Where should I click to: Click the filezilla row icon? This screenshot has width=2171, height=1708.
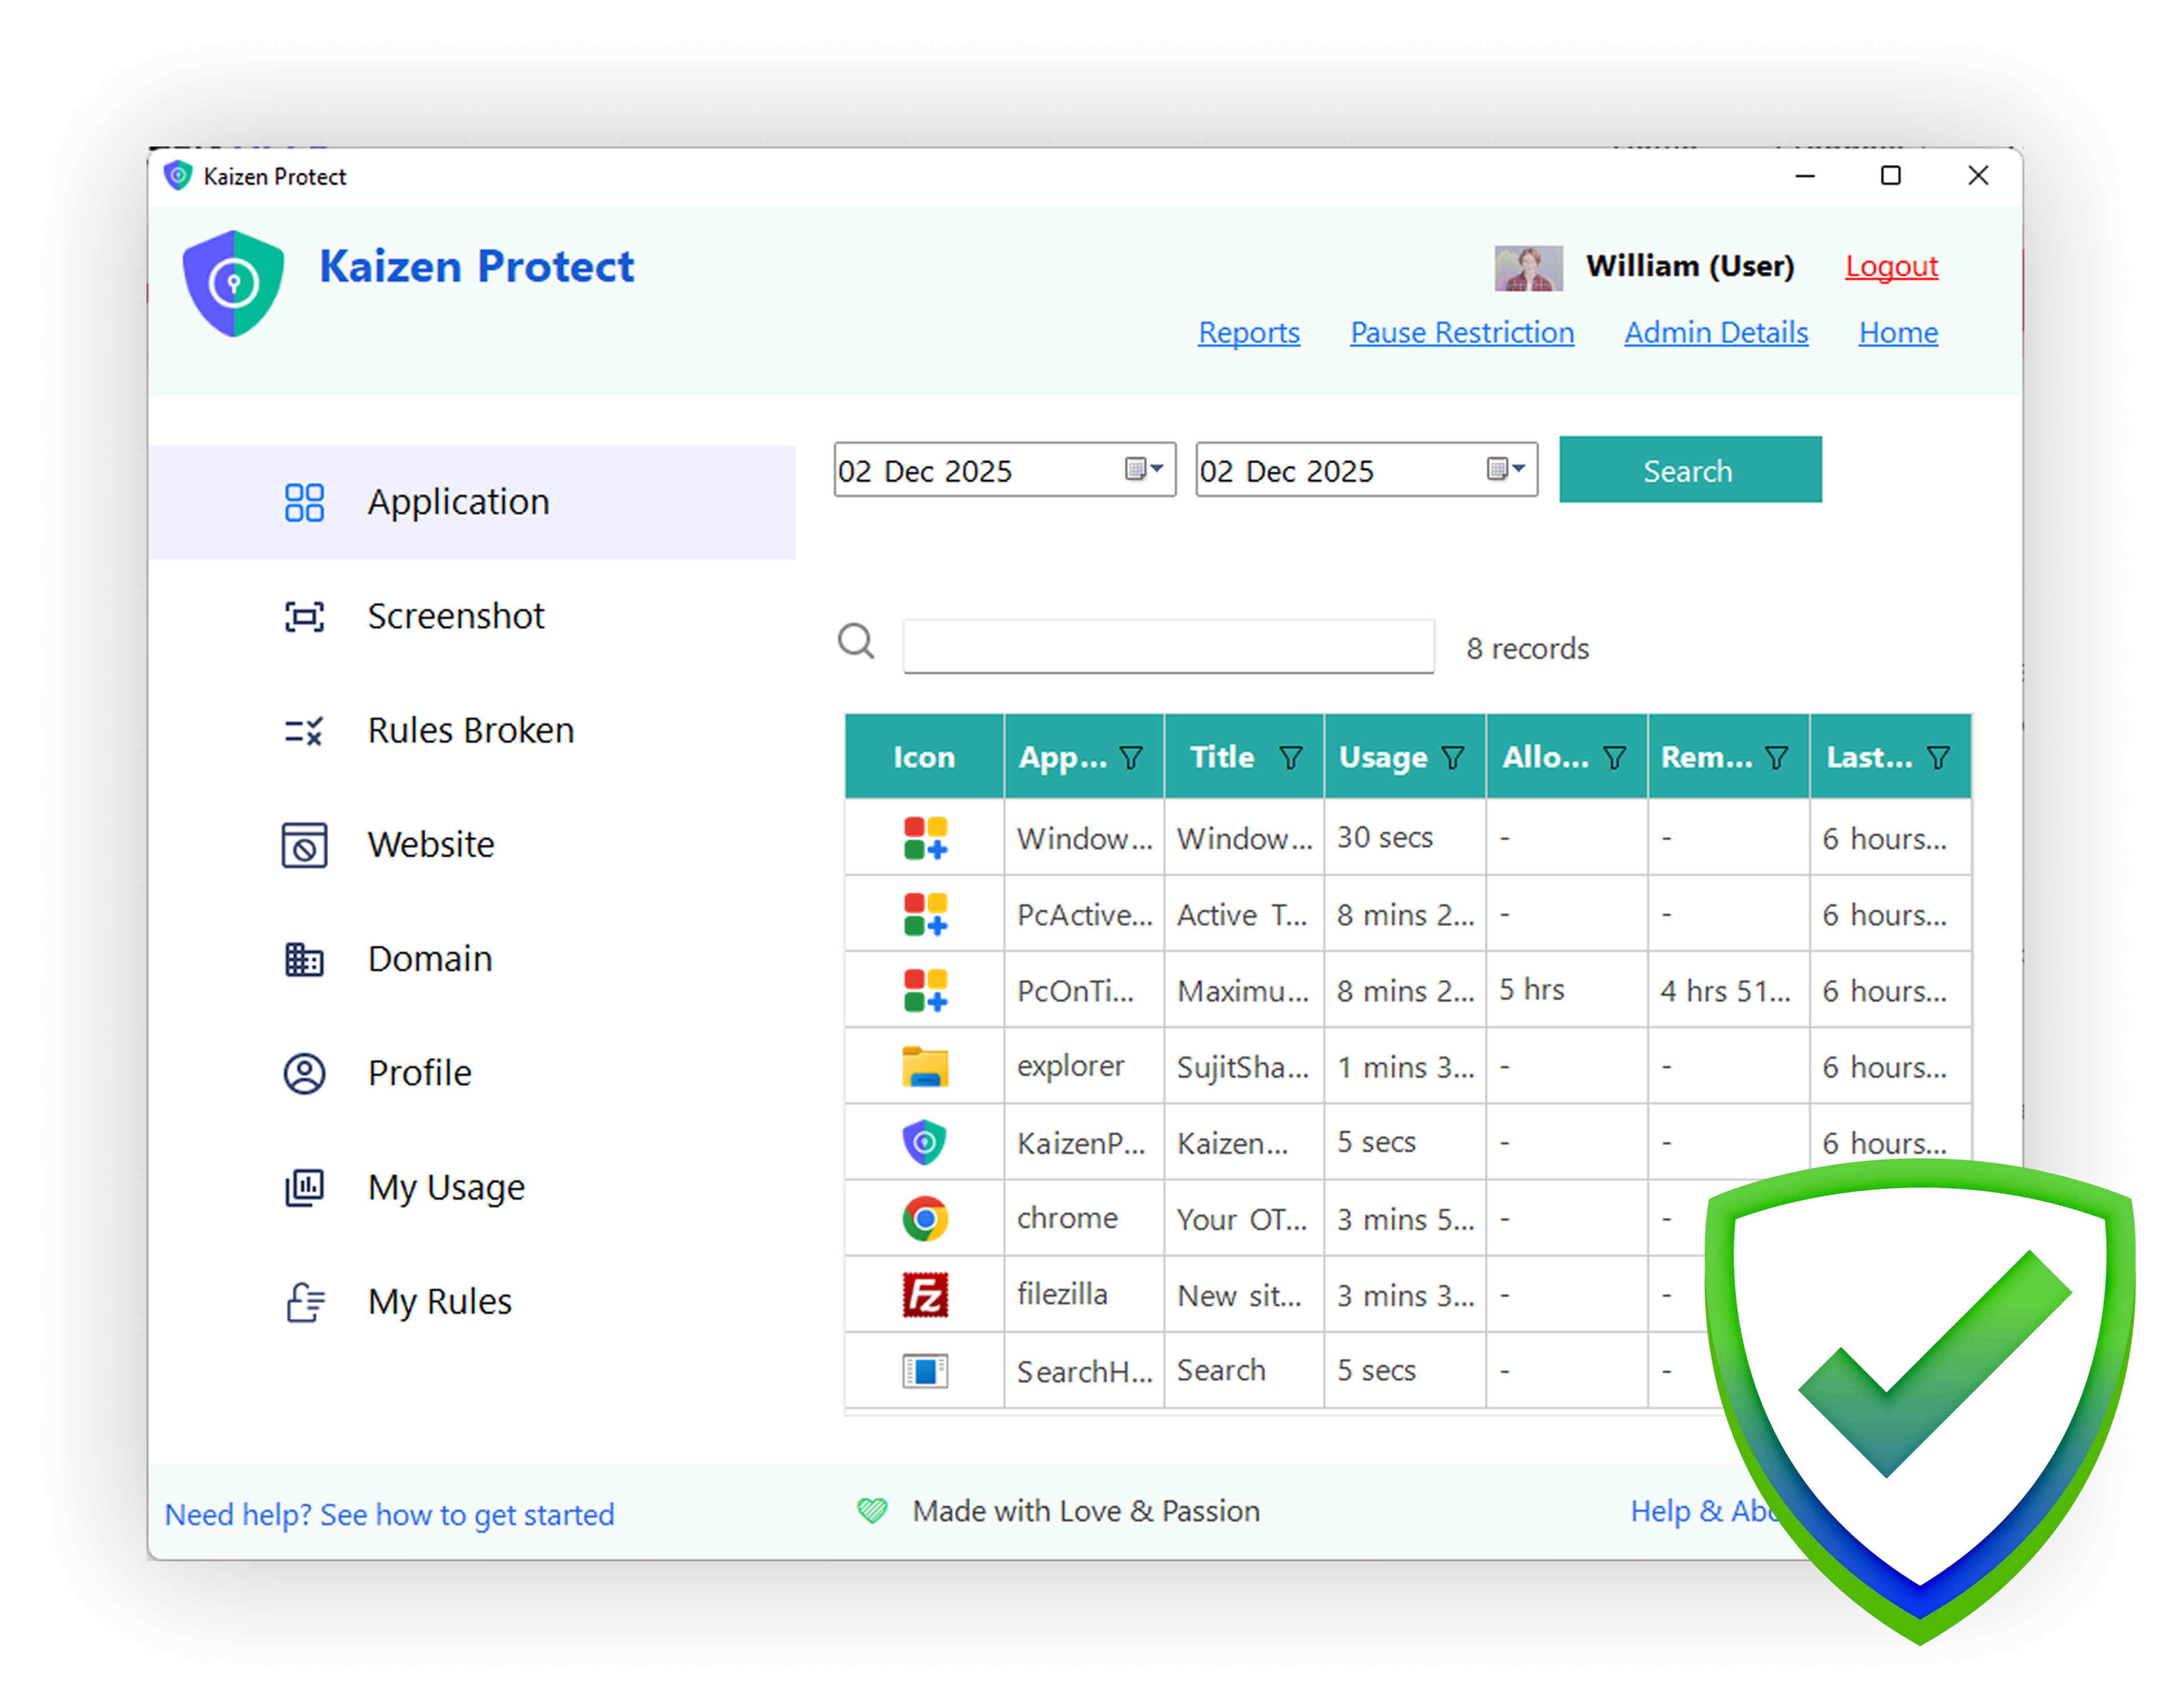(x=925, y=1295)
